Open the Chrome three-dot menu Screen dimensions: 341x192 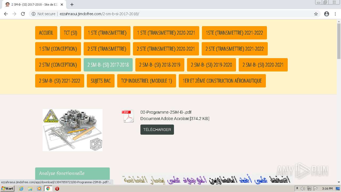(x=335, y=14)
